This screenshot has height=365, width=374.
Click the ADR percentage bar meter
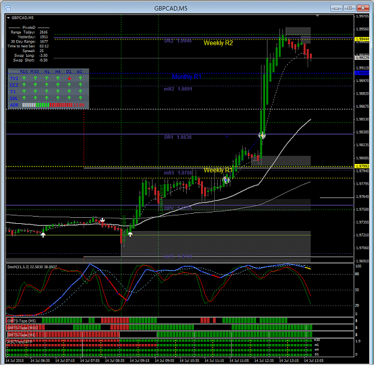[47, 105]
